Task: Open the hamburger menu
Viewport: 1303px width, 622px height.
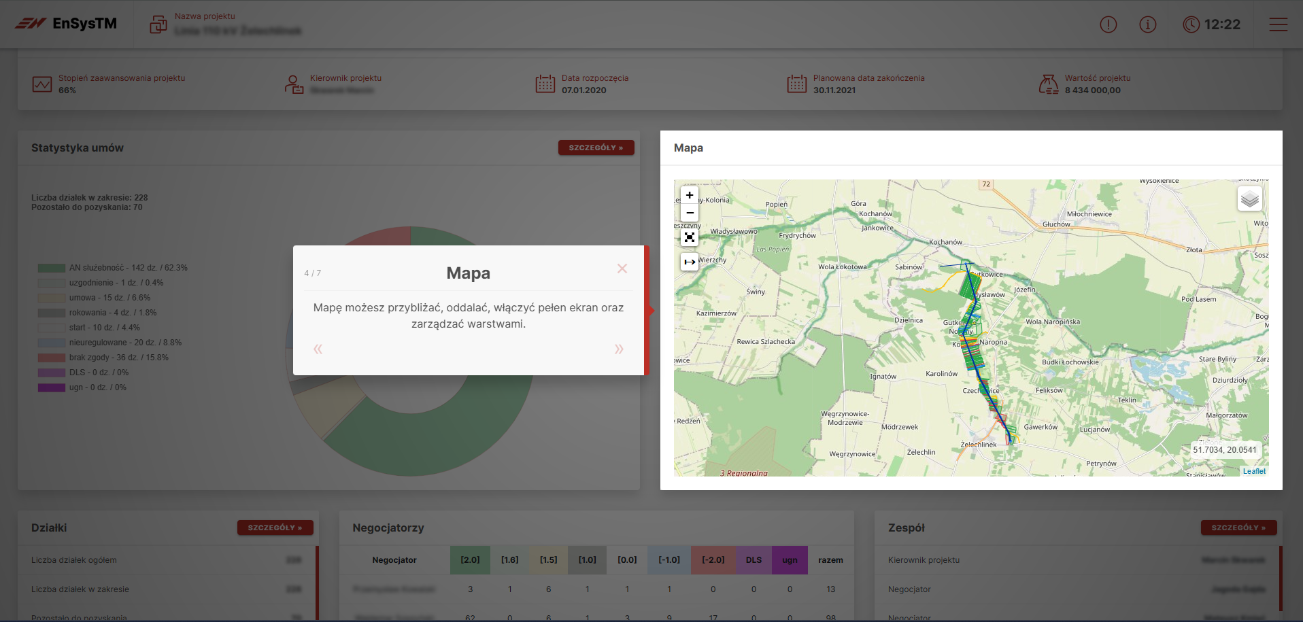Action: click(1278, 24)
